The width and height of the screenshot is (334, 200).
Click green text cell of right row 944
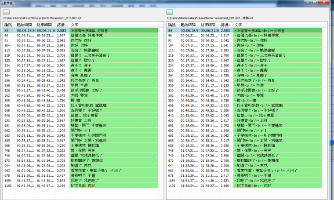point(278,166)
